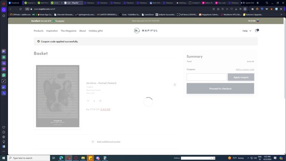This screenshot has height=161, width=286.
Task: Open Sticky Notes from taskbar
Action: pos(90,158)
